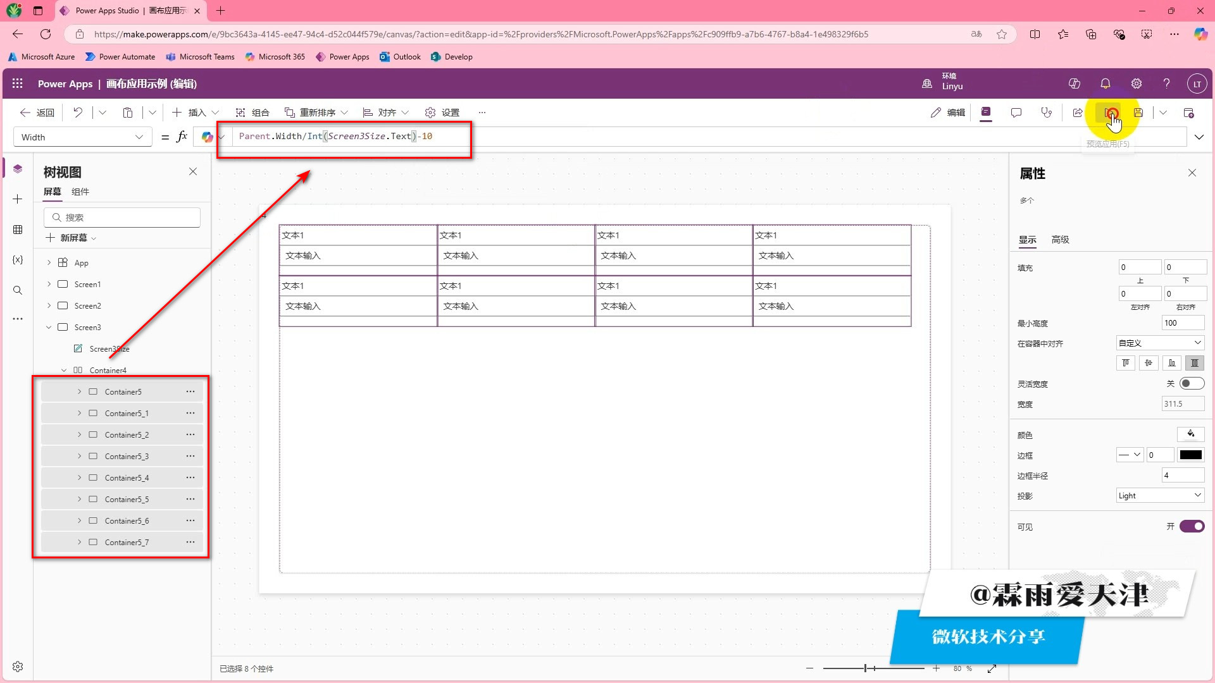This screenshot has width=1215, height=683.
Task: Click the black border color swatch
Action: (x=1190, y=455)
